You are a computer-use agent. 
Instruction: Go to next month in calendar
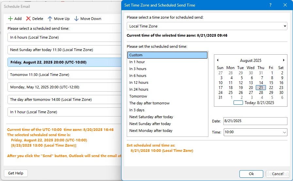coord(284,60)
